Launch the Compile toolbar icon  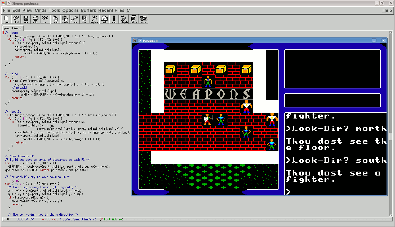click(124, 19)
